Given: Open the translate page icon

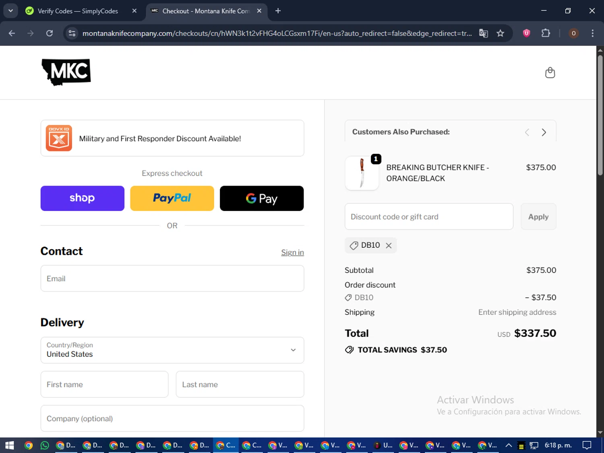Looking at the screenshot, I should point(483,33).
